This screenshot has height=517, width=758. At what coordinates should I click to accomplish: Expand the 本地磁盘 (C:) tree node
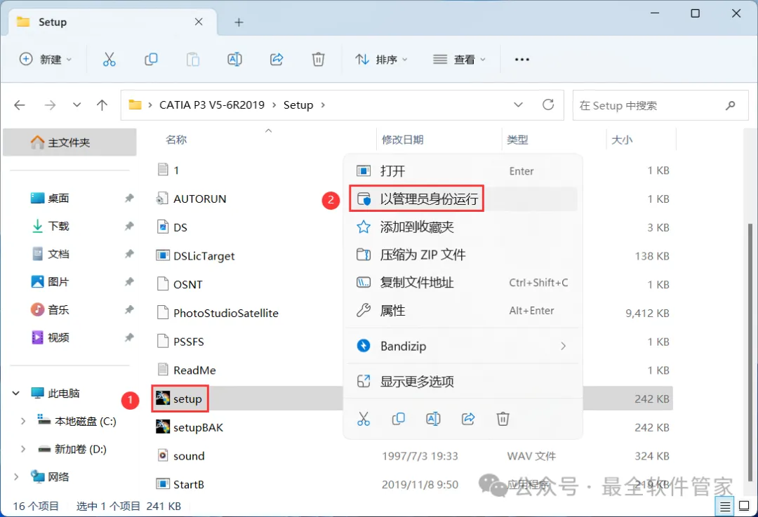pos(22,422)
